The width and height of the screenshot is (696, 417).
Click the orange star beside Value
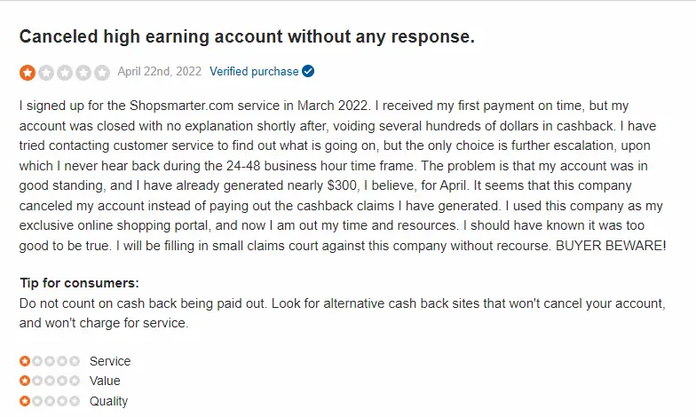coord(25,381)
